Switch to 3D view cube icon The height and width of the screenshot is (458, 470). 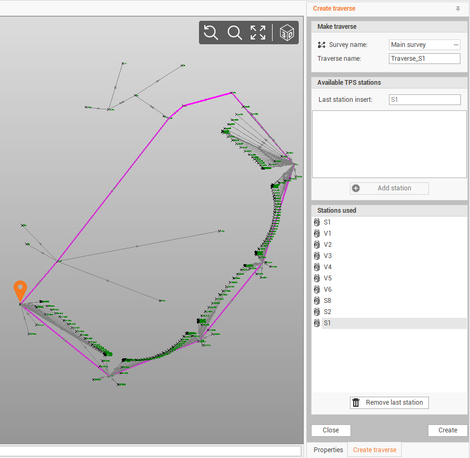pyautogui.click(x=287, y=33)
